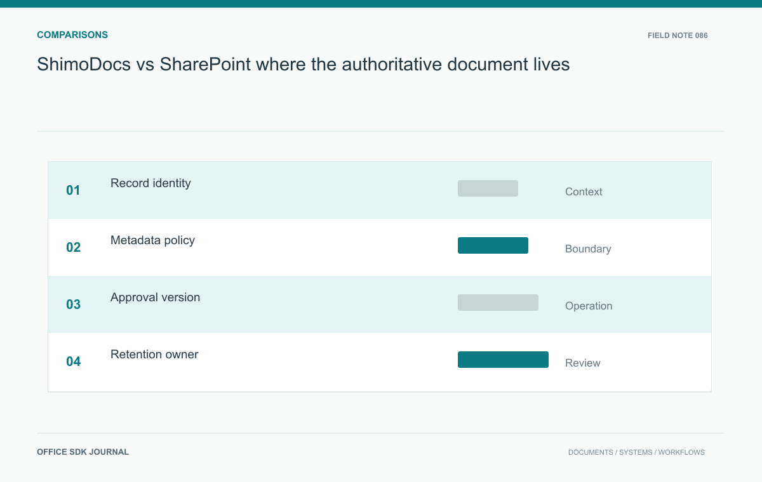Image resolution: width=762 pixels, height=482 pixels.
Task: Select the Context label
Action: pos(584,192)
